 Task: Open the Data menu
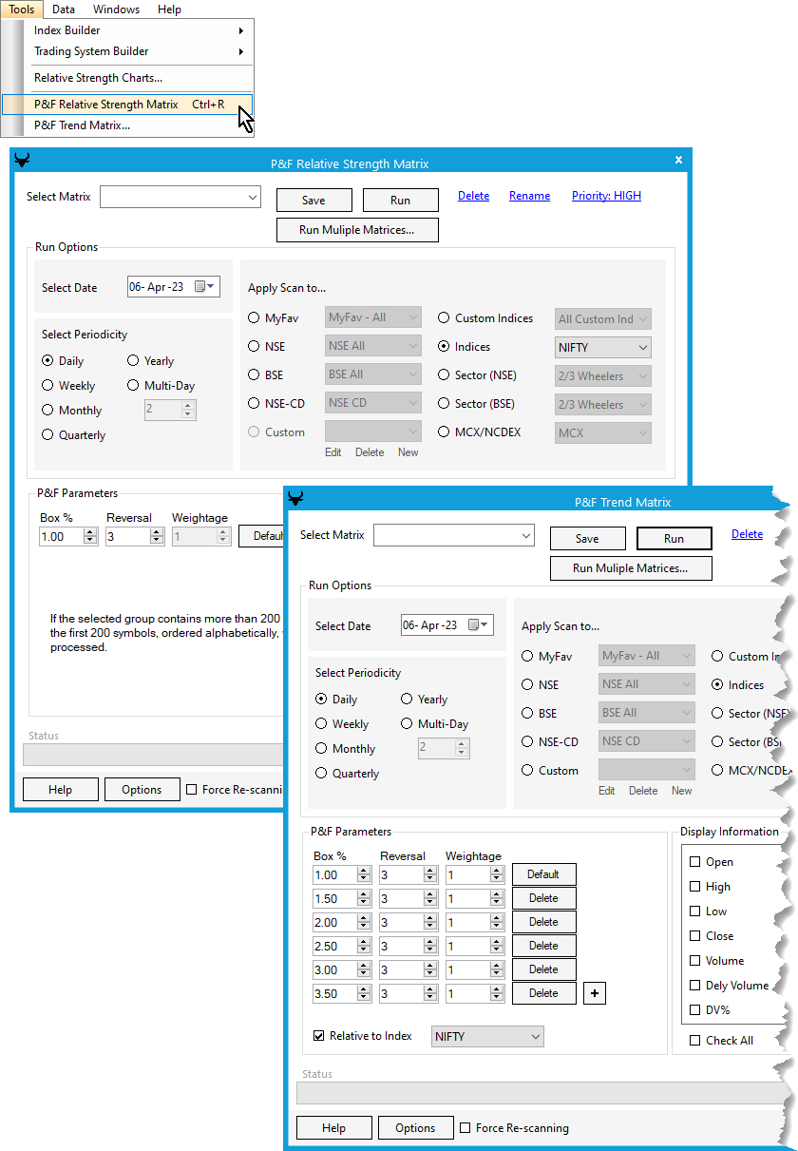click(x=64, y=10)
